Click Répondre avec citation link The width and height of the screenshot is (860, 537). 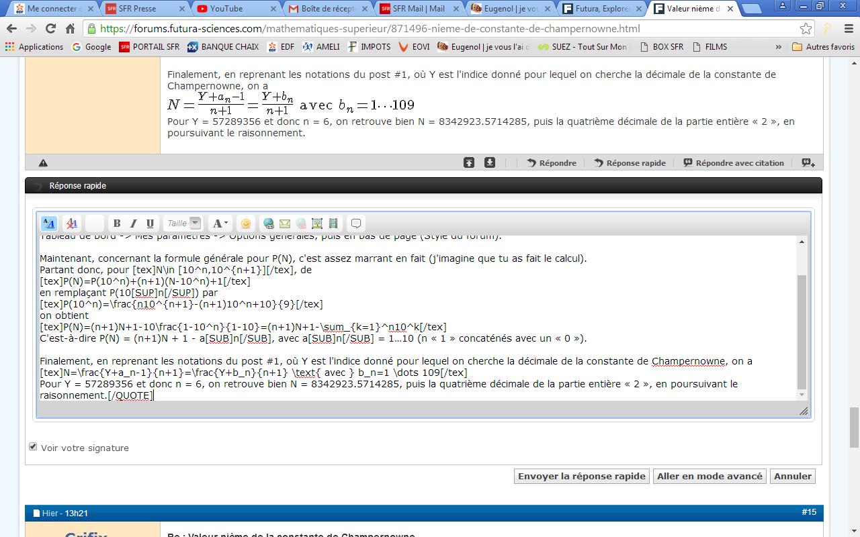pyautogui.click(x=734, y=162)
